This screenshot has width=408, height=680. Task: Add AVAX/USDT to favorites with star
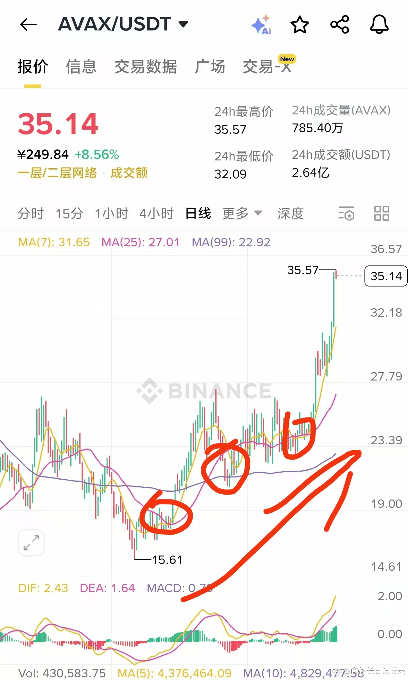[300, 25]
